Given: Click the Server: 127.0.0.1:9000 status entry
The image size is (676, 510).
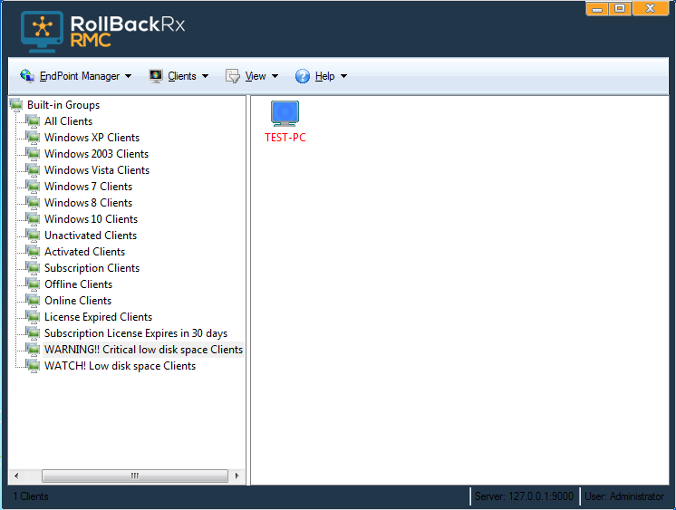Looking at the screenshot, I should (524, 496).
